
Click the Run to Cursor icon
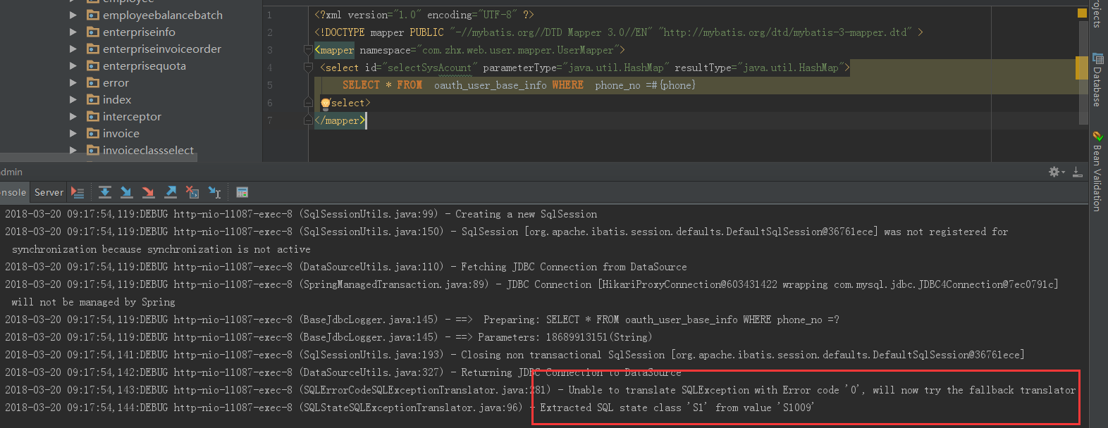[x=215, y=192]
